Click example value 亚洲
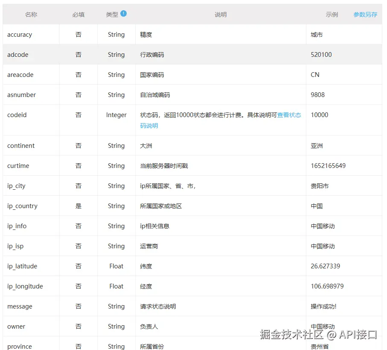 click(317, 146)
